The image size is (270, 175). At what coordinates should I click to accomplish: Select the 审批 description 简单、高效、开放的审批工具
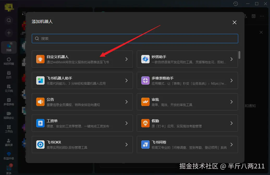[172, 105]
